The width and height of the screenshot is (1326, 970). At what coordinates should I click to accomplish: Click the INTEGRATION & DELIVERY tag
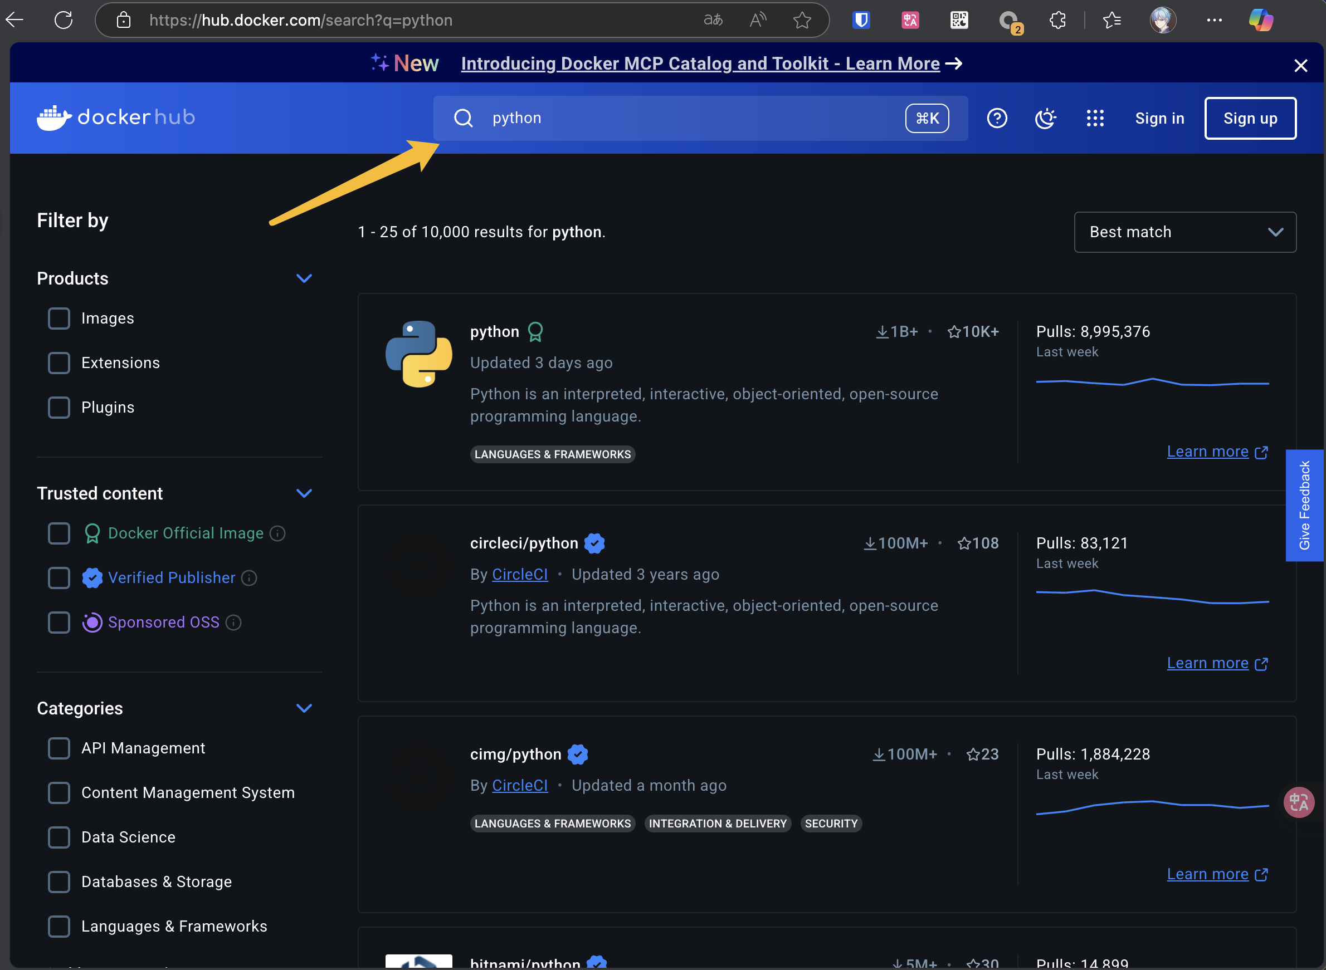718,824
